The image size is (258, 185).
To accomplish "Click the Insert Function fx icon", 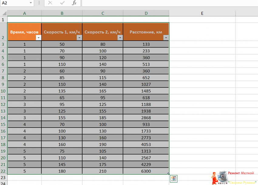I will [x=74, y=3].
